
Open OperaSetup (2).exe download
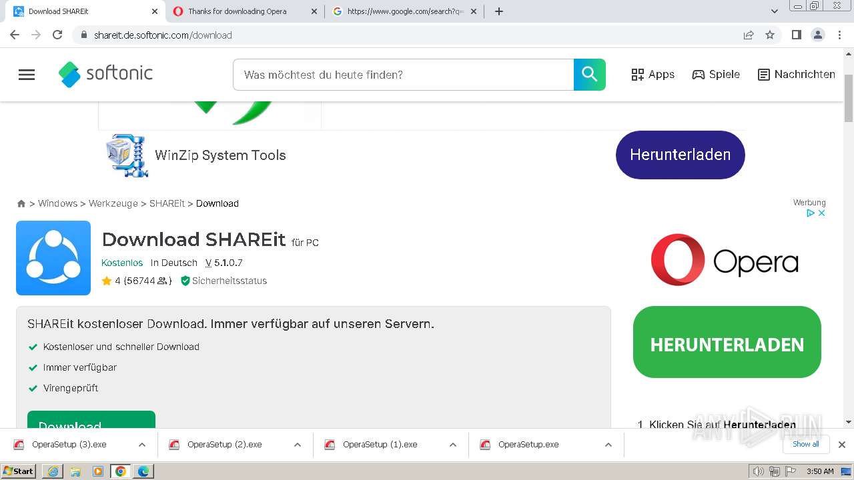[x=224, y=445]
